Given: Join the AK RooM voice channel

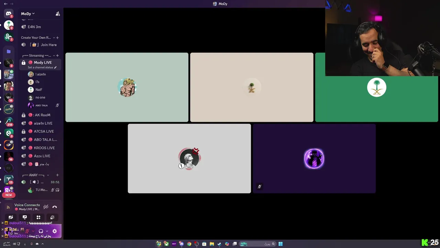Looking at the screenshot, I should click(40, 115).
